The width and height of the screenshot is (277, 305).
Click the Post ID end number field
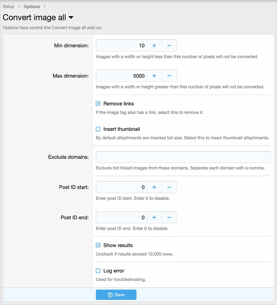pos(121,218)
